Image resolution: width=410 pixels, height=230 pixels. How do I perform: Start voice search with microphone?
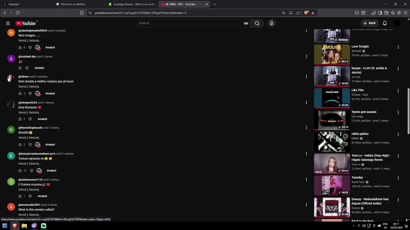tap(272, 23)
